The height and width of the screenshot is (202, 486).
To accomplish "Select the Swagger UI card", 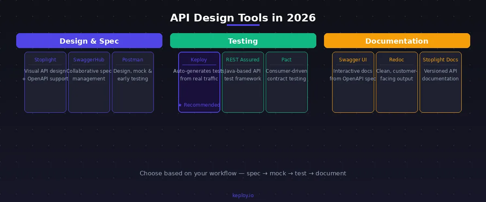I will coord(353,82).
